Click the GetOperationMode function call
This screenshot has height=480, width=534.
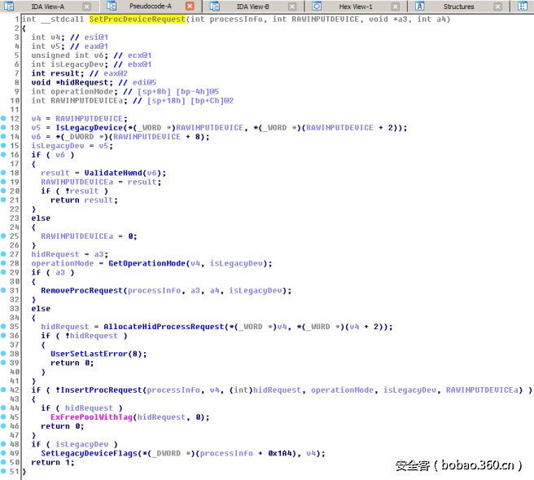[147, 263]
